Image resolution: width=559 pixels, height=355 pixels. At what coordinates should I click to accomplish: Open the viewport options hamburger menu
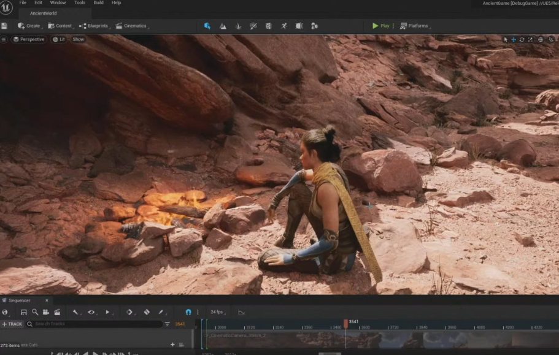pos(4,39)
